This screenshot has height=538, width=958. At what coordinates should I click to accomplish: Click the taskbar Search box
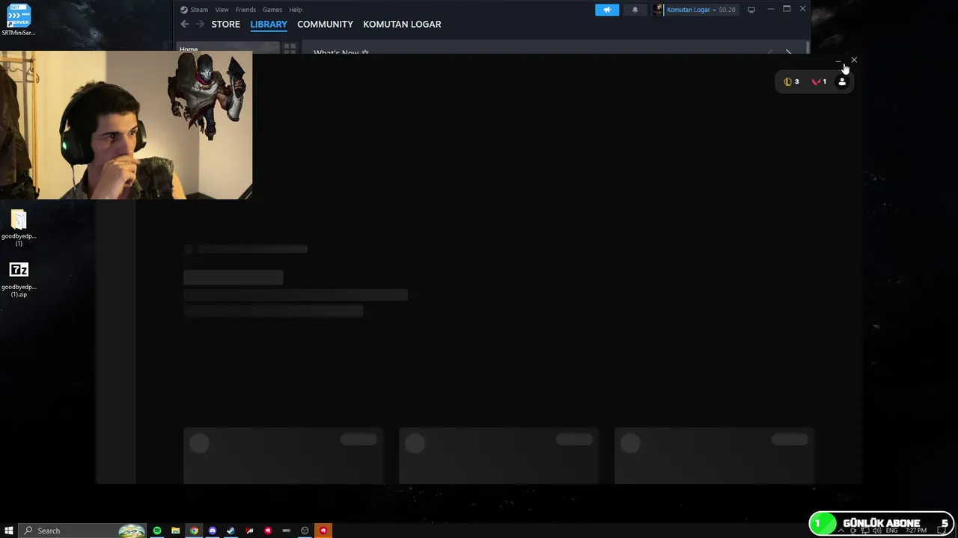point(82,531)
